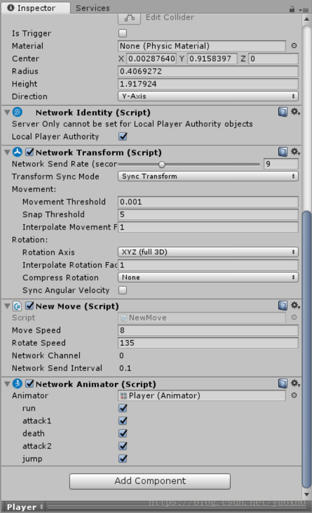Screen dimensions: 312x513
Task: Open Compress Rotation dropdown
Action: pos(208,277)
